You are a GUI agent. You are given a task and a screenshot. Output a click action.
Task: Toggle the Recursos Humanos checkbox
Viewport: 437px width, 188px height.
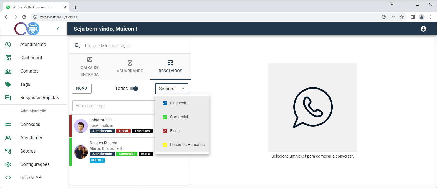165,145
